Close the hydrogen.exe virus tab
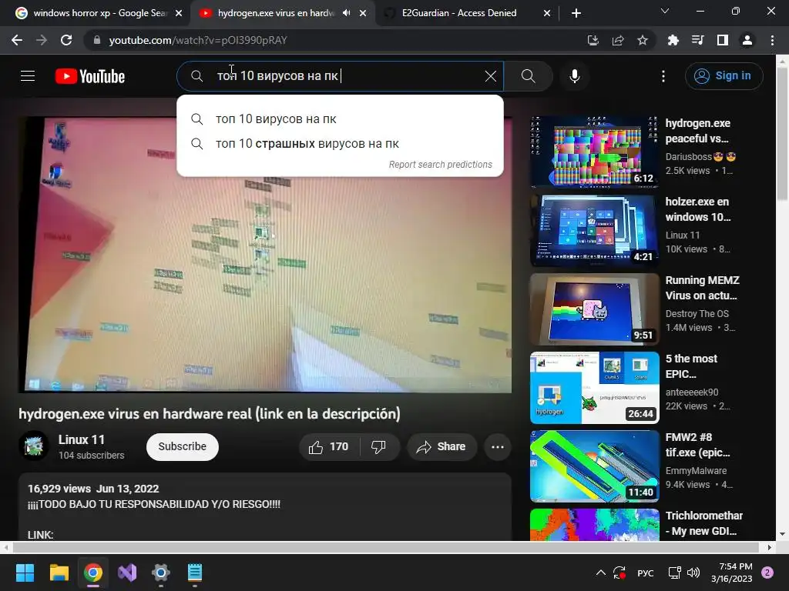This screenshot has height=591, width=789. (363, 13)
